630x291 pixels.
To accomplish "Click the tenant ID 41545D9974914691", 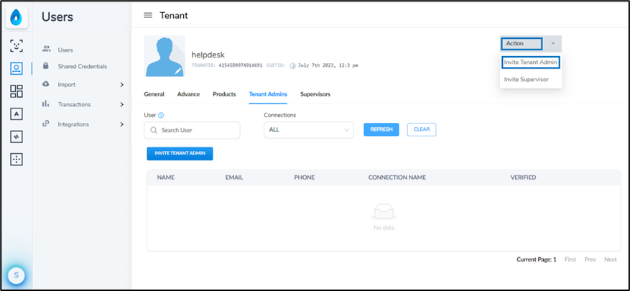I will [240, 65].
